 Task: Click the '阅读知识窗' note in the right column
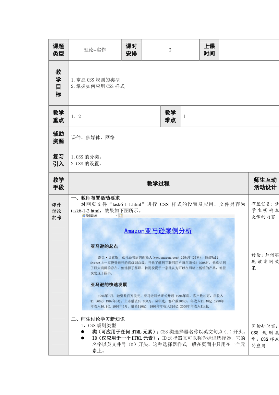(x=265, y=336)
